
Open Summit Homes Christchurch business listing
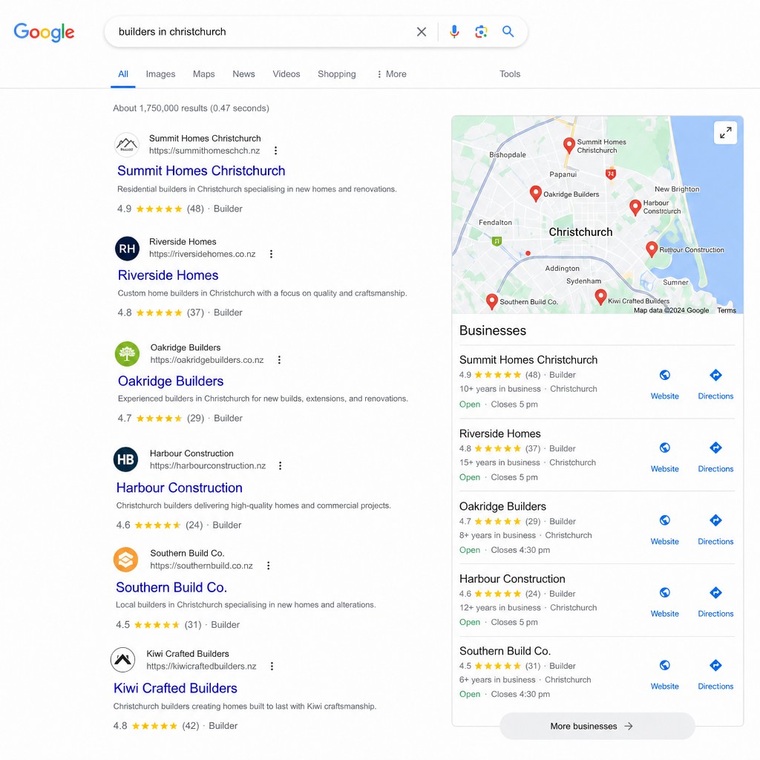pos(528,360)
